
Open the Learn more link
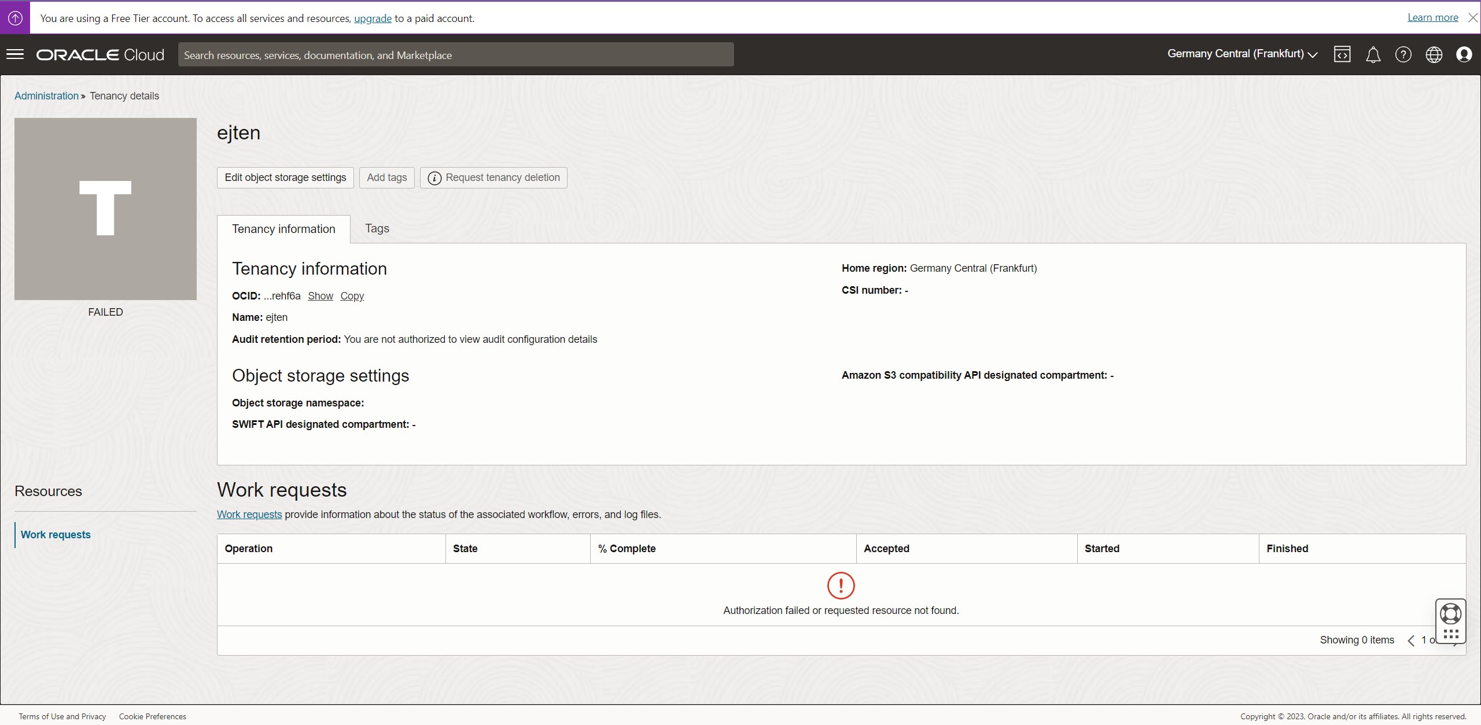pyautogui.click(x=1432, y=17)
